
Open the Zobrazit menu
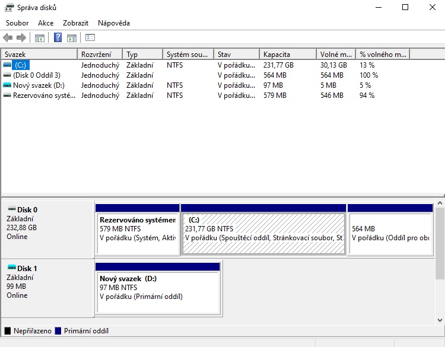pyautogui.click(x=75, y=23)
